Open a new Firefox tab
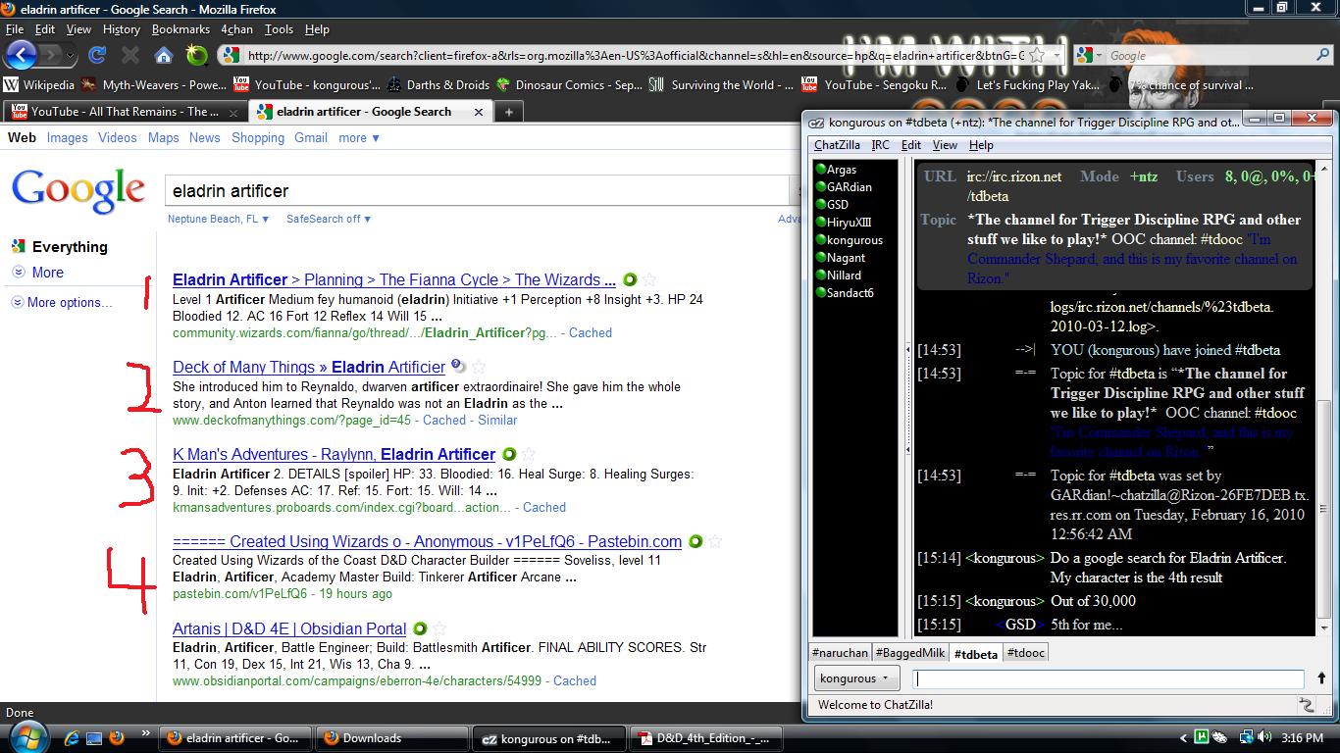Screen dimensions: 1340x753 pyautogui.click(x=508, y=112)
